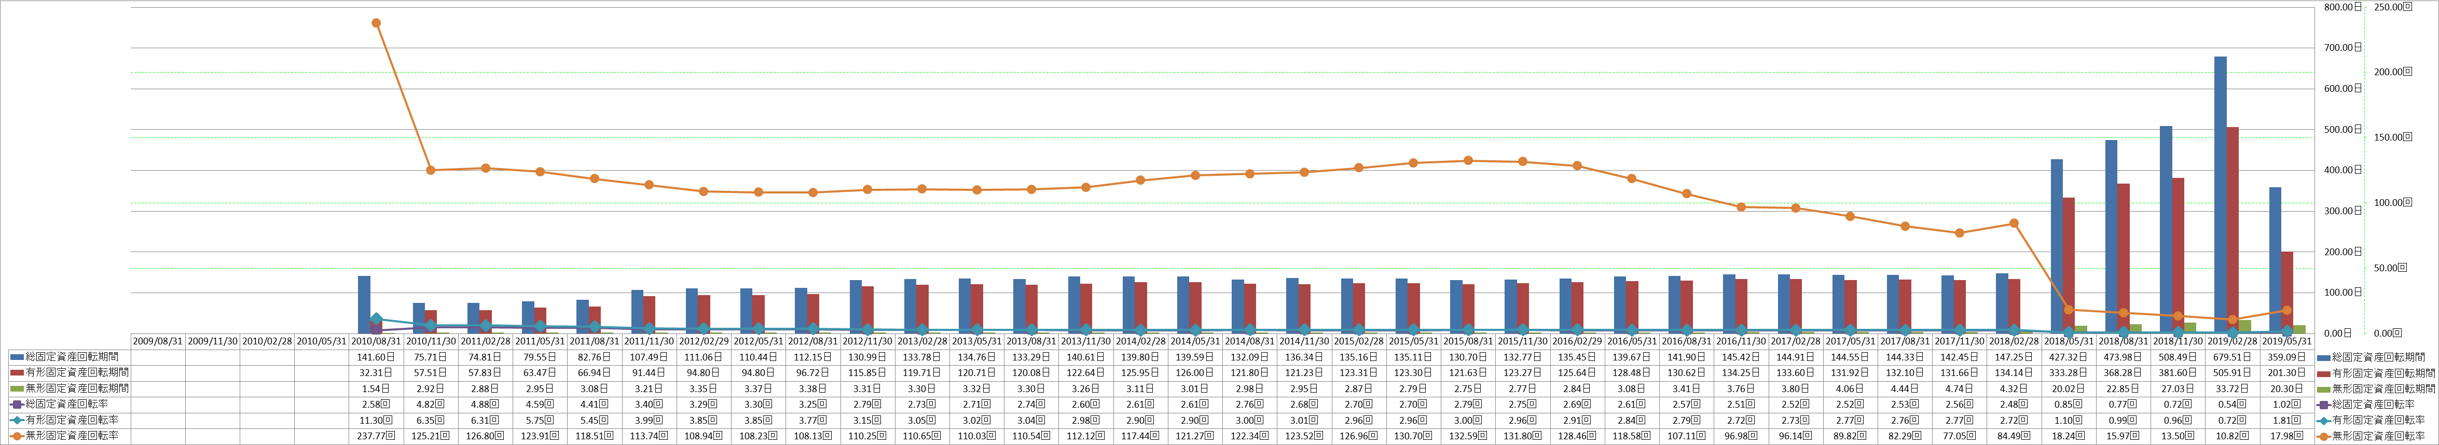This screenshot has width=2439, height=445.
Task: Click the blue bar for 2018/05/31
Action: point(2057,246)
